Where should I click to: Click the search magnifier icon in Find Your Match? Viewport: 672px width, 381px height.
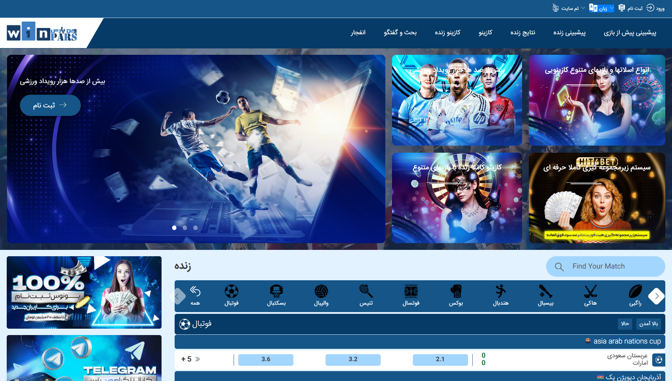559,267
